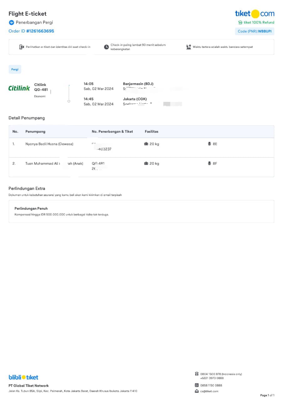Click the Code (PNR) WBBUPI button

click(255, 31)
